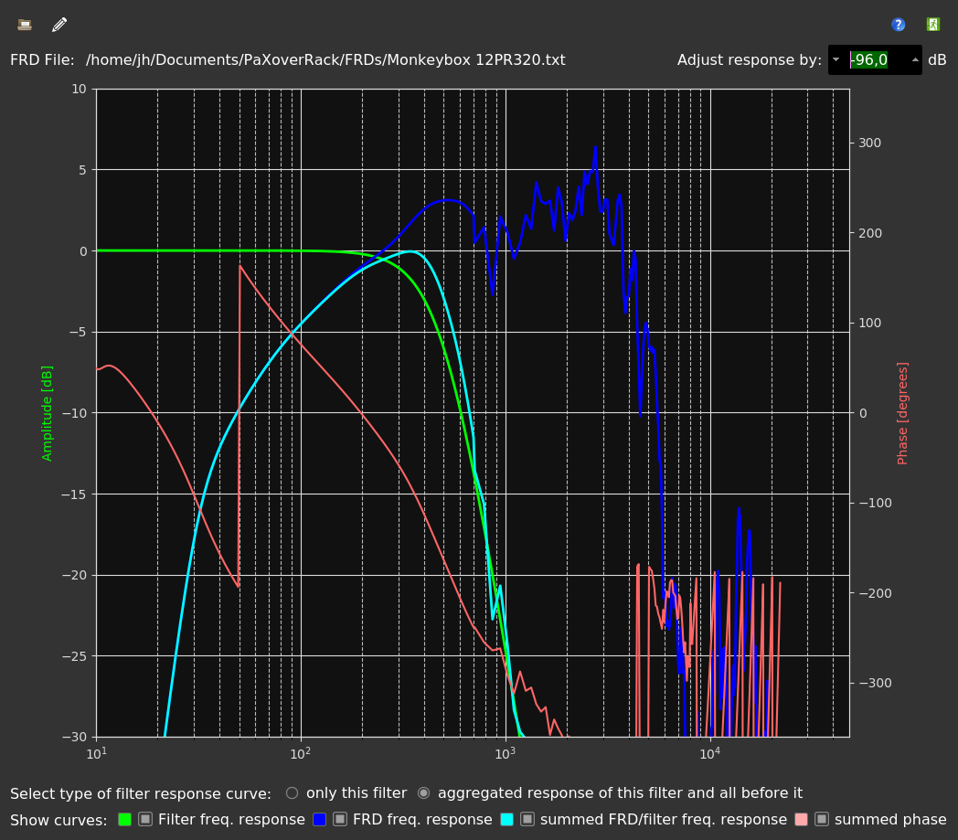This screenshot has height=840, width=958.
Task: Click the 'summed phase' label text
Action: point(890,820)
